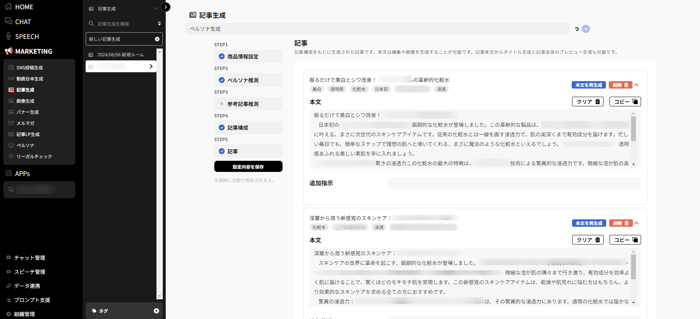The image size is (700, 319).
Task: Collapse the second article card chevron
Action: (x=637, y=223)
